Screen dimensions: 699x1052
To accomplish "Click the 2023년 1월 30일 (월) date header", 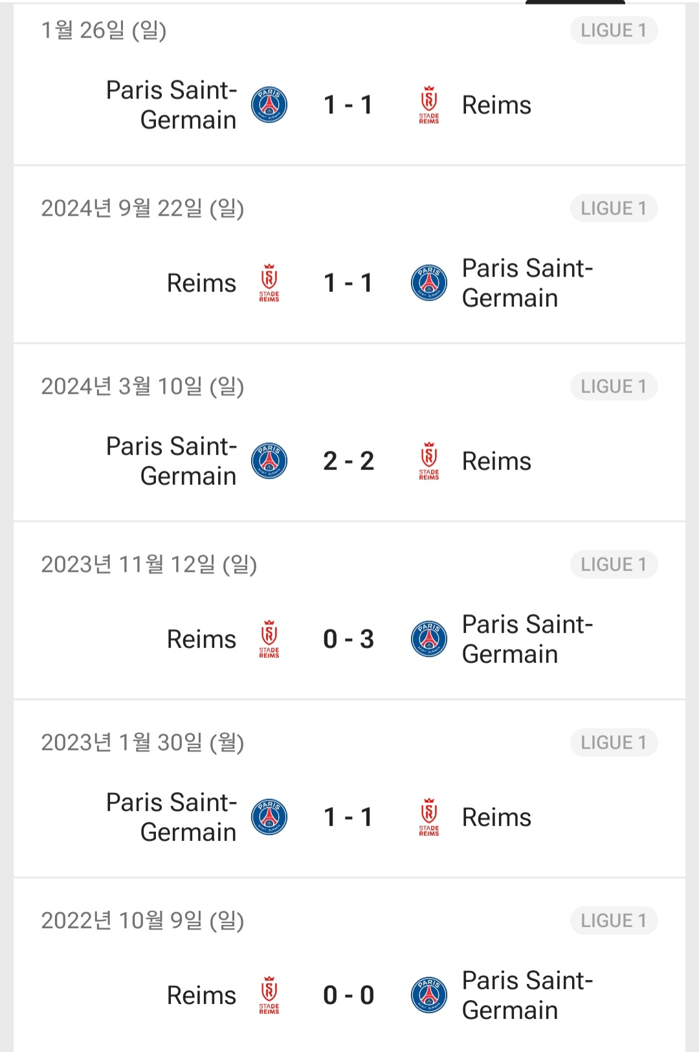I will point(142,743).
